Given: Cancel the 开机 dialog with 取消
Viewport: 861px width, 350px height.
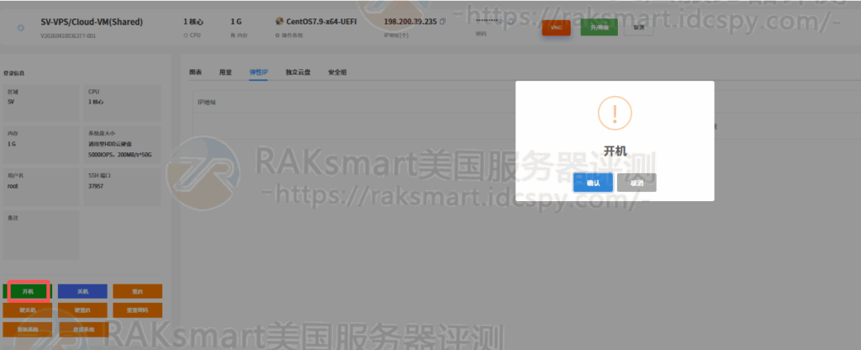Looking at the screenshot, I should click(x=637, y=183).
